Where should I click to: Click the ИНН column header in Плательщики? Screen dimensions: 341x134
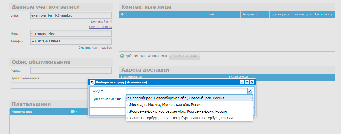tap(78, 112)
